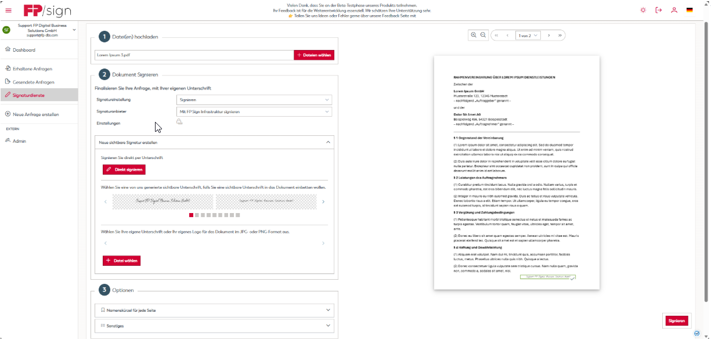The image size is (711, 339).
Task: Click next arrow of generated signatures carousel
Action: coord(323,202)
